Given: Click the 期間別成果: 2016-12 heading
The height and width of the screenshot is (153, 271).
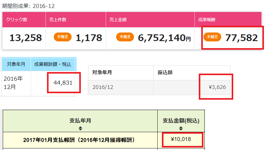Looking at the screenshot, I should [28, 6].
